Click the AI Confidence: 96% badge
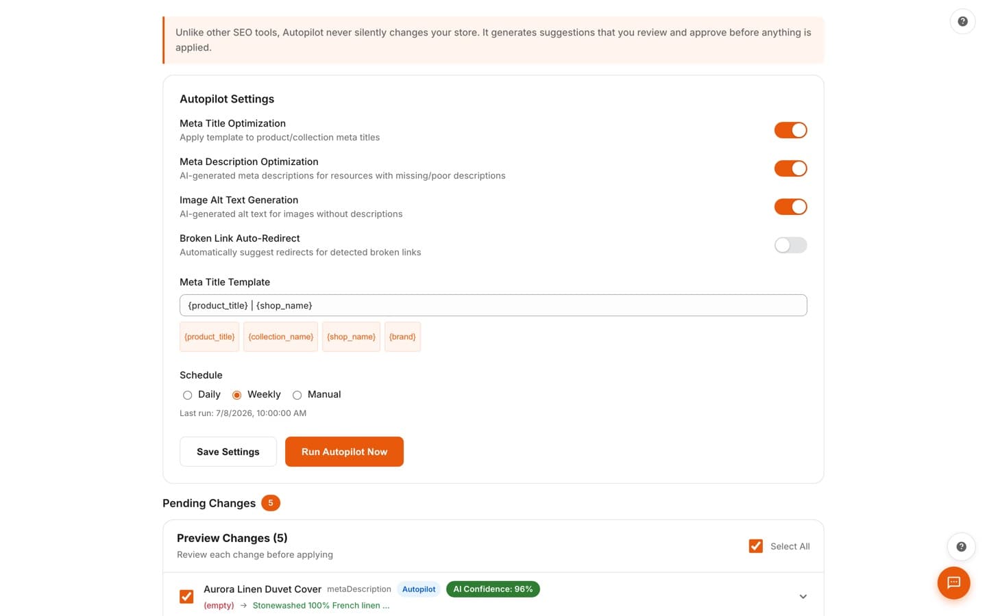The height and width of the screenshot is (616, 987). click(x=493, y=589)
